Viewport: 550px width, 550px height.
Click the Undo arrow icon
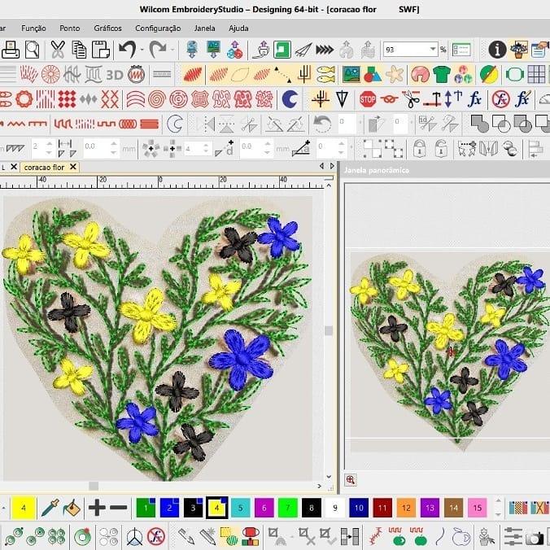[126, 50]
